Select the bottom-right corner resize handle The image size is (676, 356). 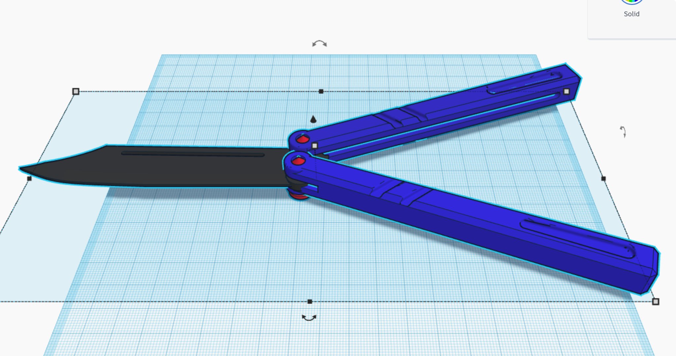656,302
